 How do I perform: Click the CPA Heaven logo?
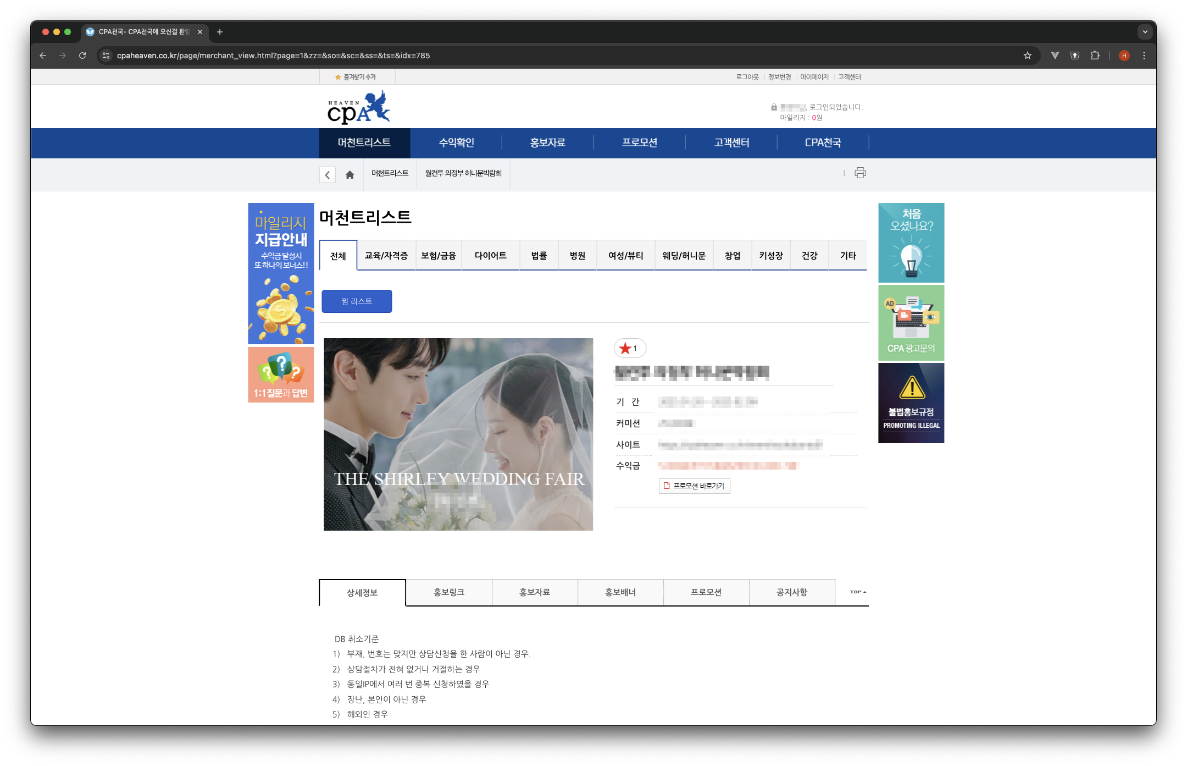coord(359,107)
